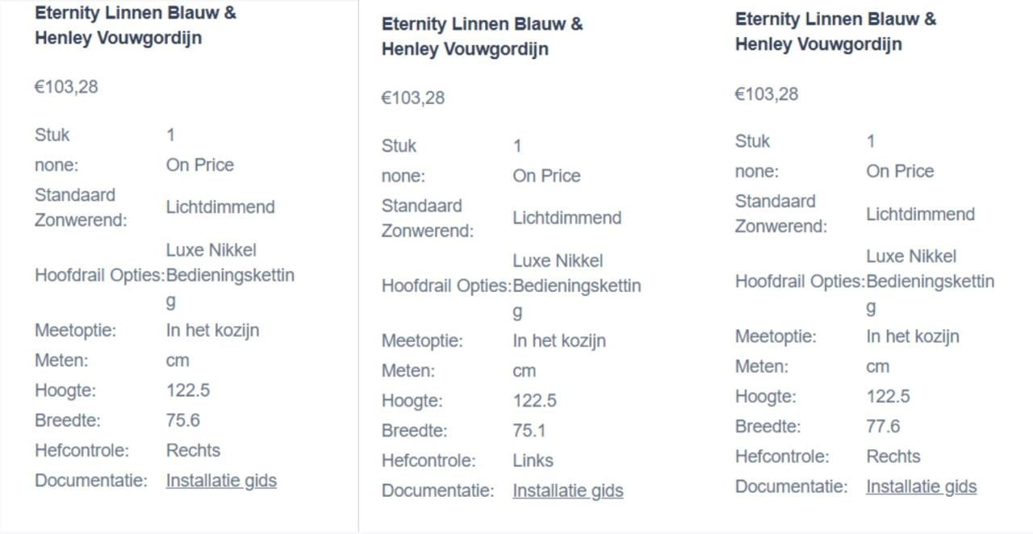Open Installatie gids for the Links-controlled blind
This screenshot has height=534, width=1033.
point(568,491)
